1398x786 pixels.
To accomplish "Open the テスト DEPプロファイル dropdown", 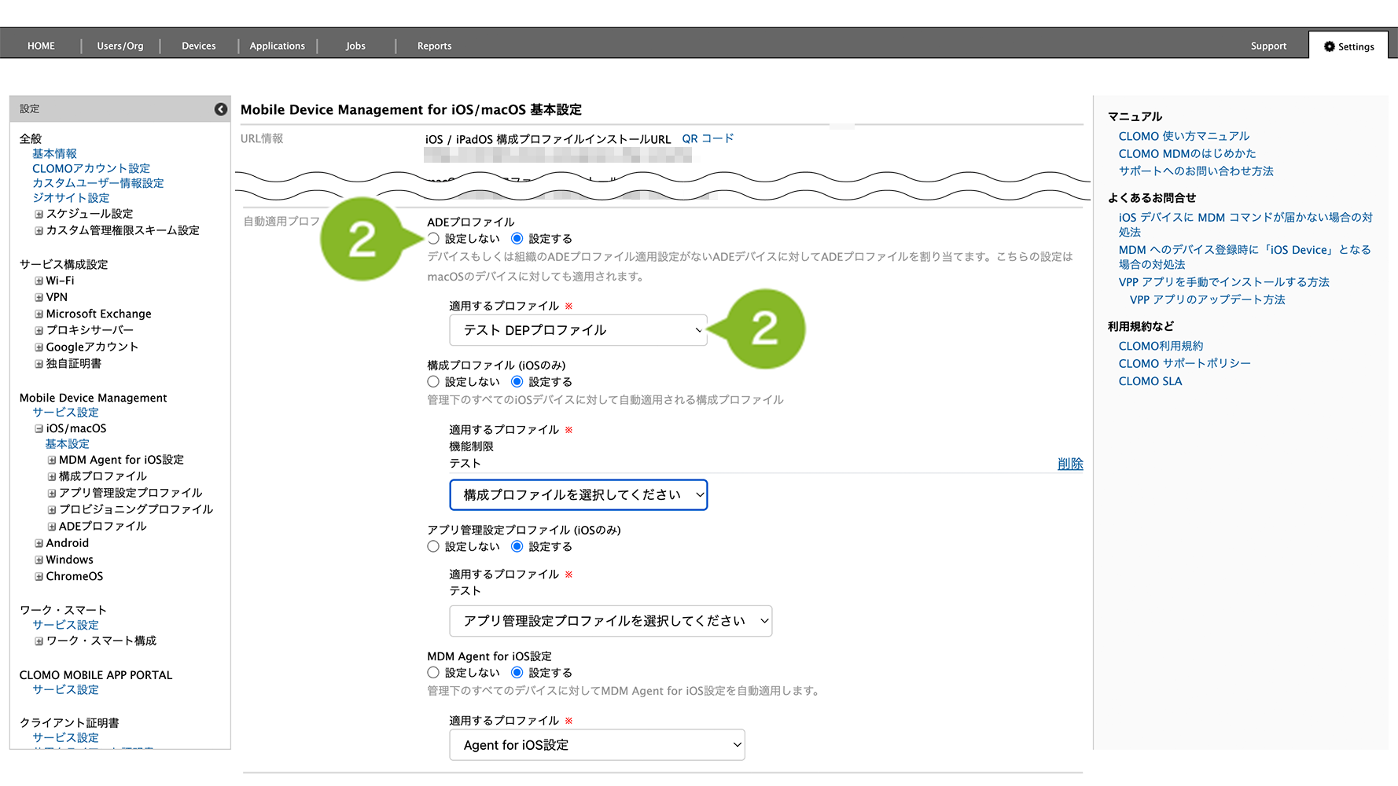I will click(578, 330).
